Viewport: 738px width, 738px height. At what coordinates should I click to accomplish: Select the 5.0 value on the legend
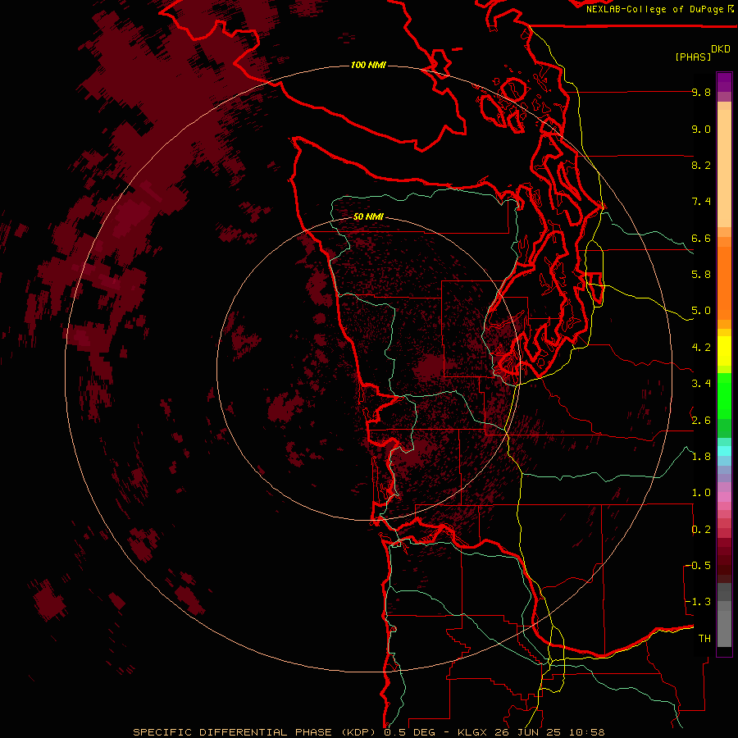point(701,311)
